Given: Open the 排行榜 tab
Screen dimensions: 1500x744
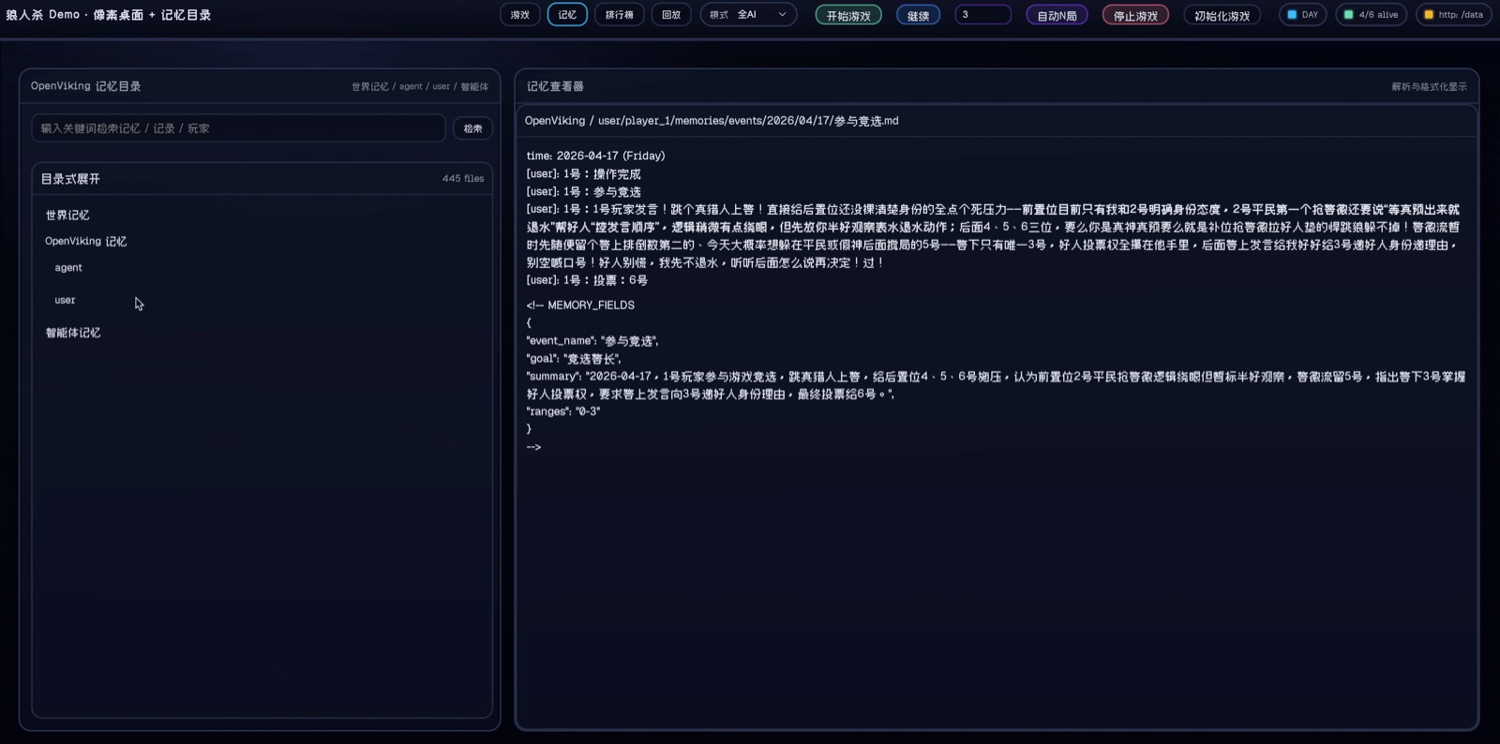Looking at the screenshot, I should 619,15.
